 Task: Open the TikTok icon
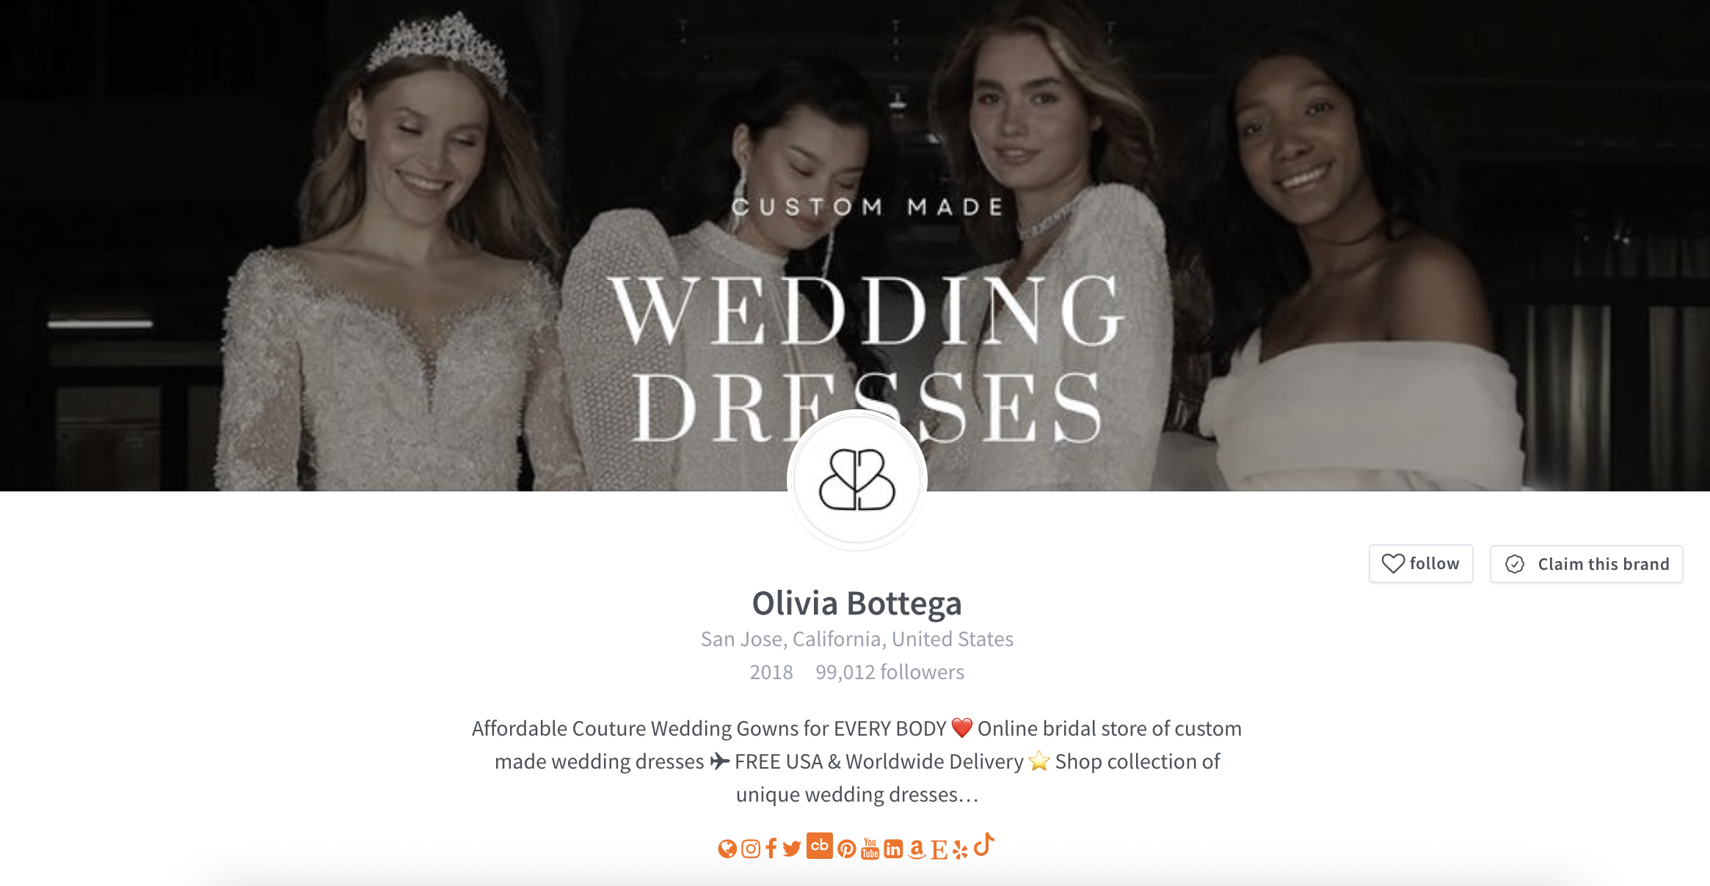click(984, 845)
